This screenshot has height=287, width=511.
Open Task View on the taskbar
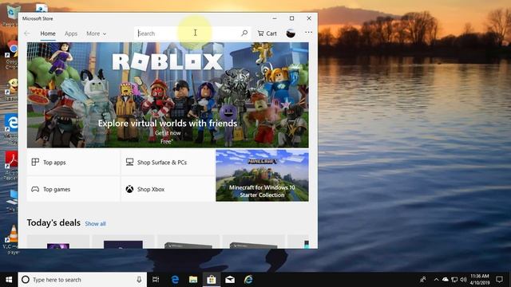click(x=156, y=280)
